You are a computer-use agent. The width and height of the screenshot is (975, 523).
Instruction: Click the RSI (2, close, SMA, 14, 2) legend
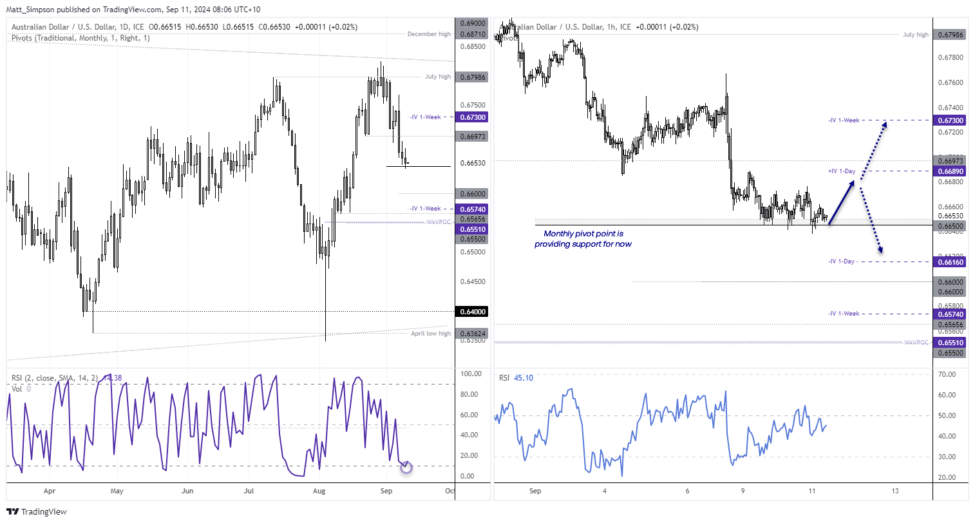point(55,378)
